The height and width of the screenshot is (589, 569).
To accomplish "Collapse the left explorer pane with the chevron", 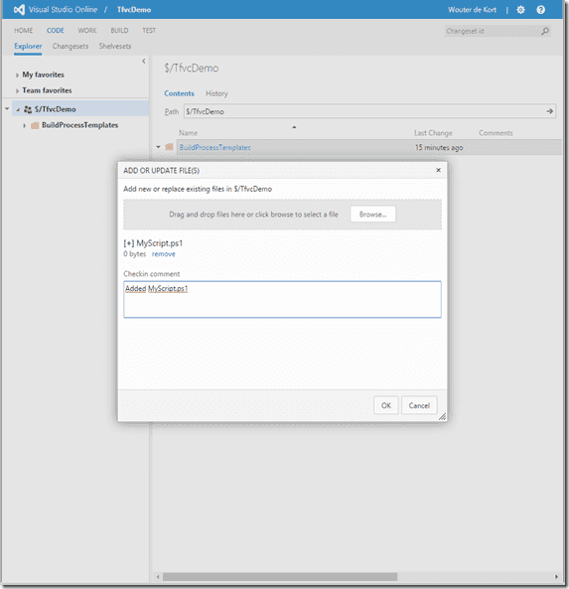I will (x=143, y=61).
